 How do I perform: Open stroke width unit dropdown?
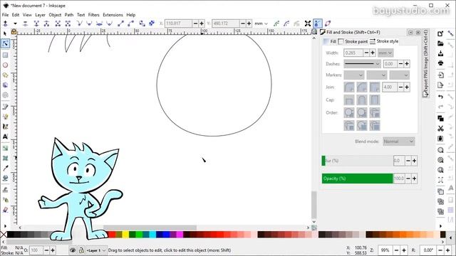click(x=385, y=53)
